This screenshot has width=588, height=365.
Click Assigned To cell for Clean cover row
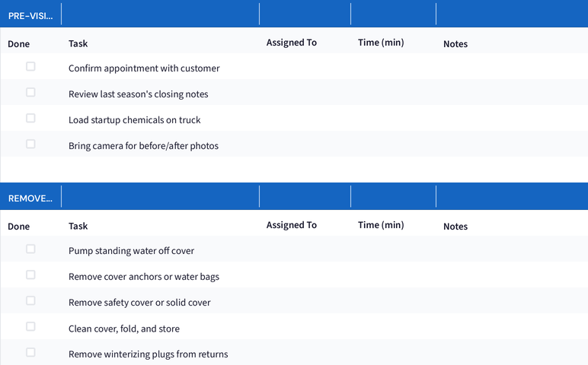[305, 328]
